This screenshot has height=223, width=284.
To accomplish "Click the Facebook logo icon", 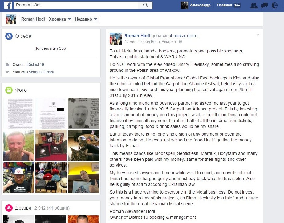I will point(8,5).
